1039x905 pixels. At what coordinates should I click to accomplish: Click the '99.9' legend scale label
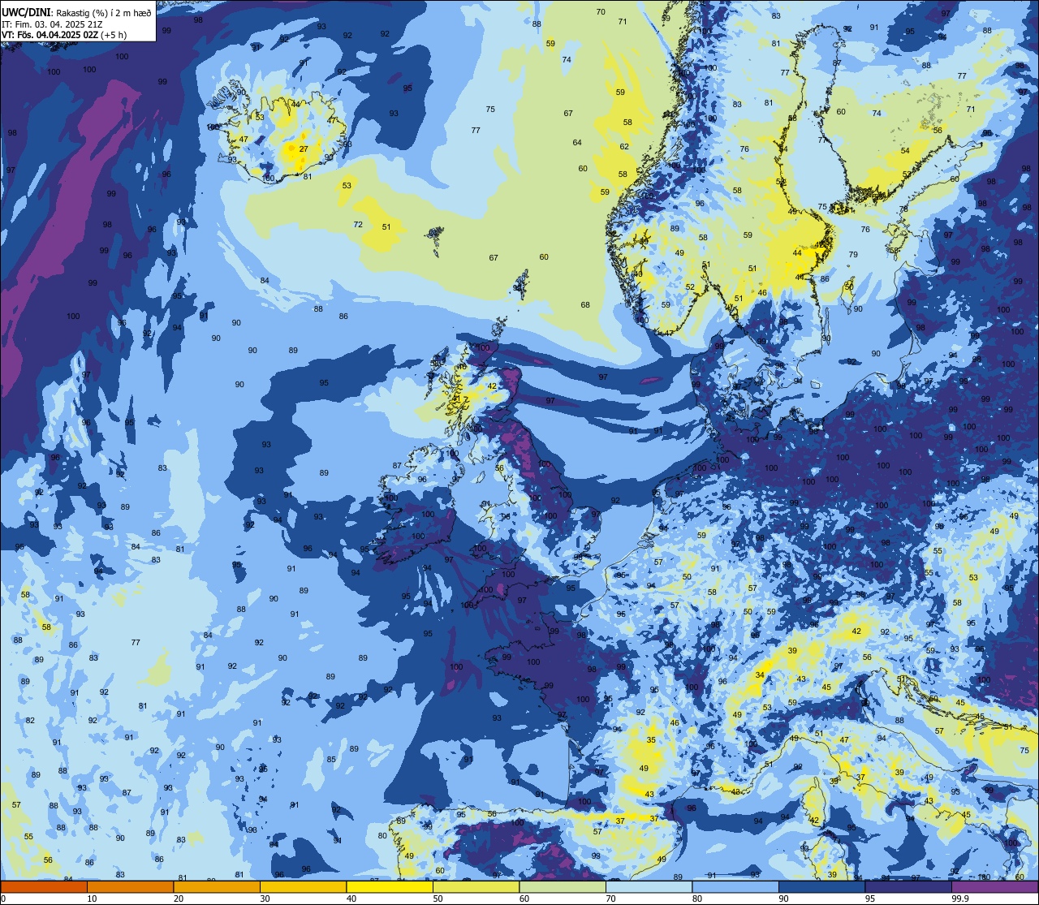point(960,899)
